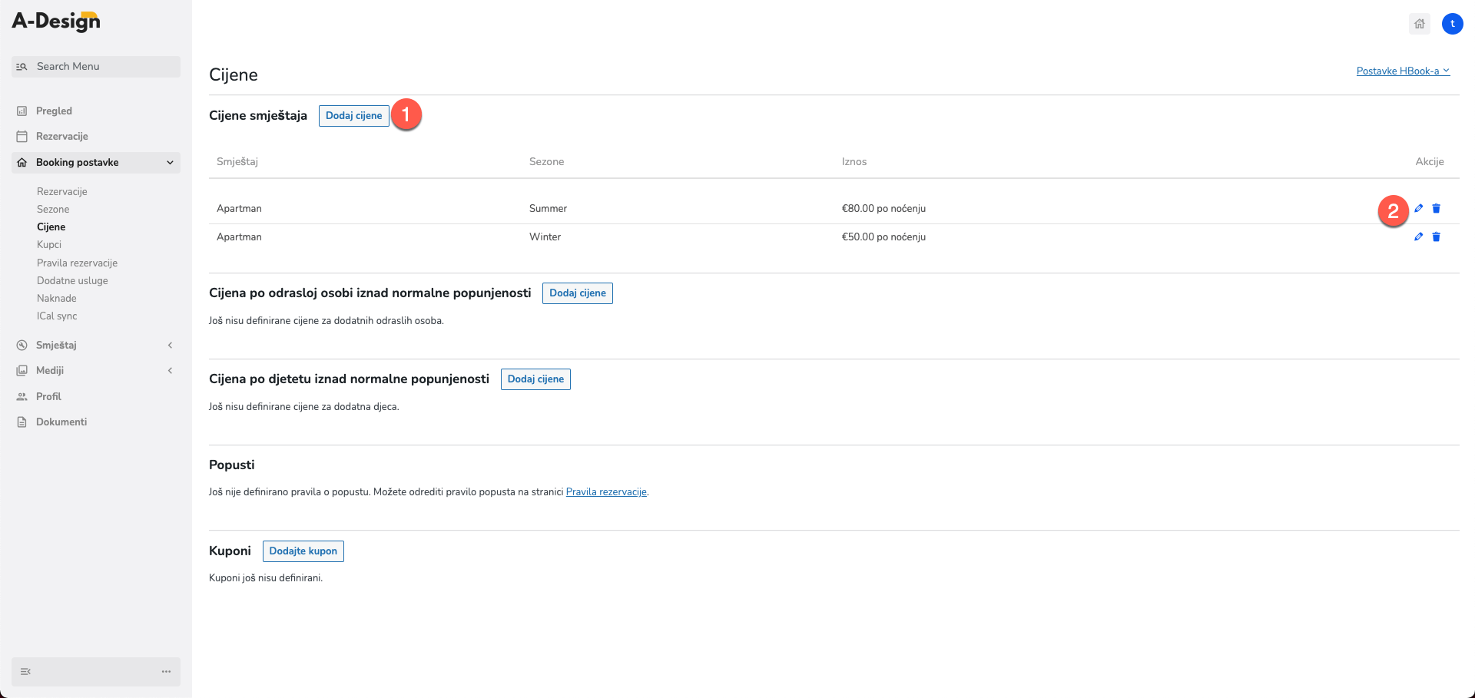Open the user avatar menu
The image size is (1475, 698).
point(1452,24)
